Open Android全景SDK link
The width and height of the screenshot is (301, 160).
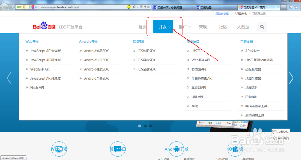coord(96,78)
